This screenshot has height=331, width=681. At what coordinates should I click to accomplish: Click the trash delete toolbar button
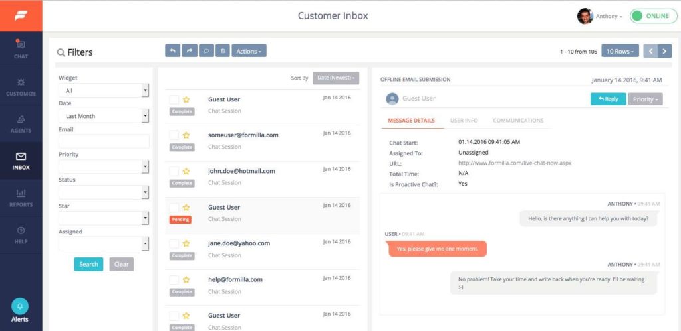click(222, 50)
